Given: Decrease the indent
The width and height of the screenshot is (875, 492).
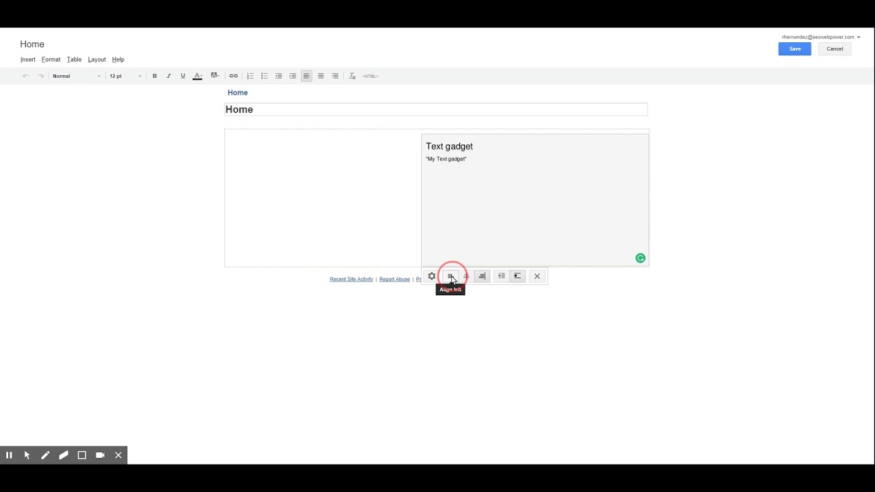Looking at the screenshot, I should point(278,76).
